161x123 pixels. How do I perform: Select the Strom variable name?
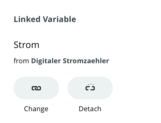pyautogui.click(x=26, y=45)
